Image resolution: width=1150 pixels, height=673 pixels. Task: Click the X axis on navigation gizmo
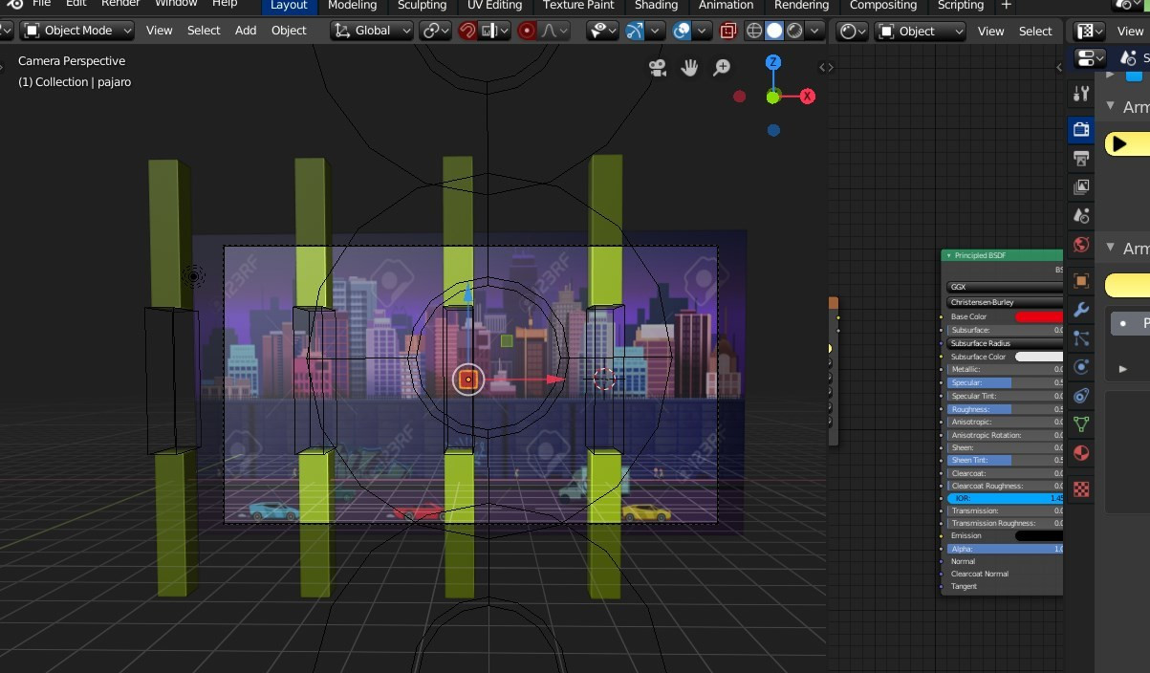coord(808,97)
